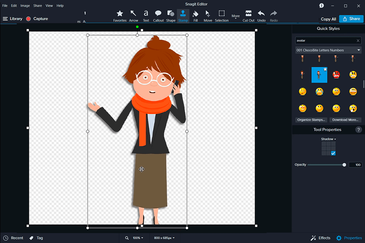
Task: Pick the yellow angry gritting teeth stamp
Action: (x=353, y=75)
